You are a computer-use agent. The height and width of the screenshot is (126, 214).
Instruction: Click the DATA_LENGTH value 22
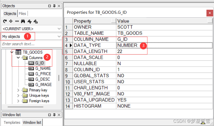(x=164, y=51)
